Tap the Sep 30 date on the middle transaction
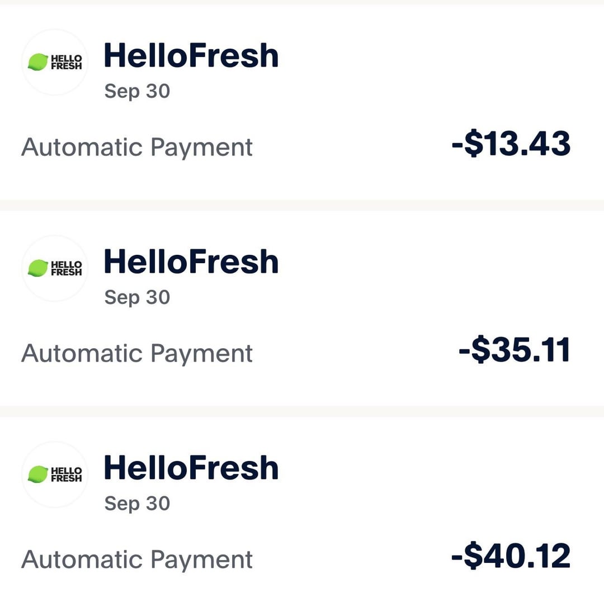Viewport: 604px width, 612px height. (137, 297)
